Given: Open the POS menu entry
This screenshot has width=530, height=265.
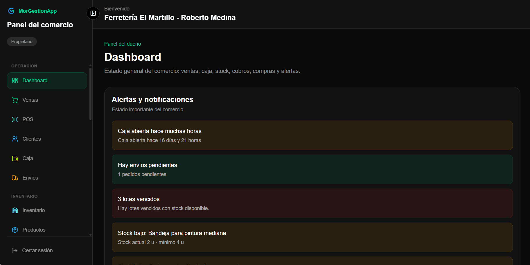Looking at the screenshot, I should pos(47,119).
